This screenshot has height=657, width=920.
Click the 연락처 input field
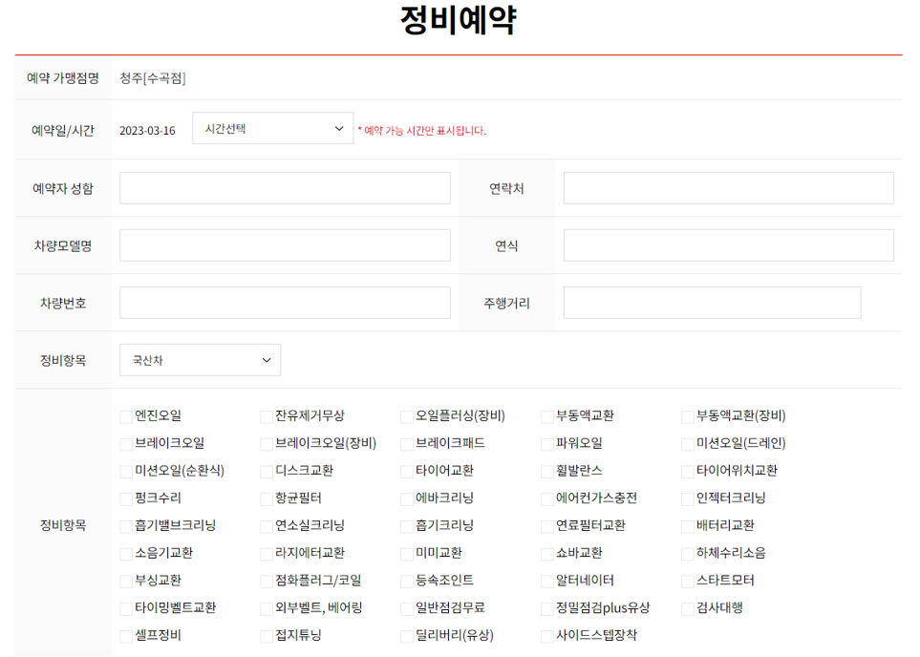tap(729, 188)
